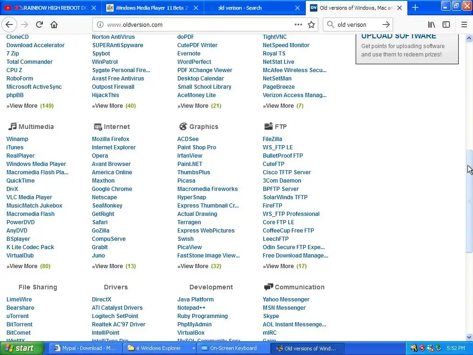Click Old versions of Wind taskbar button

click(308, 348)
